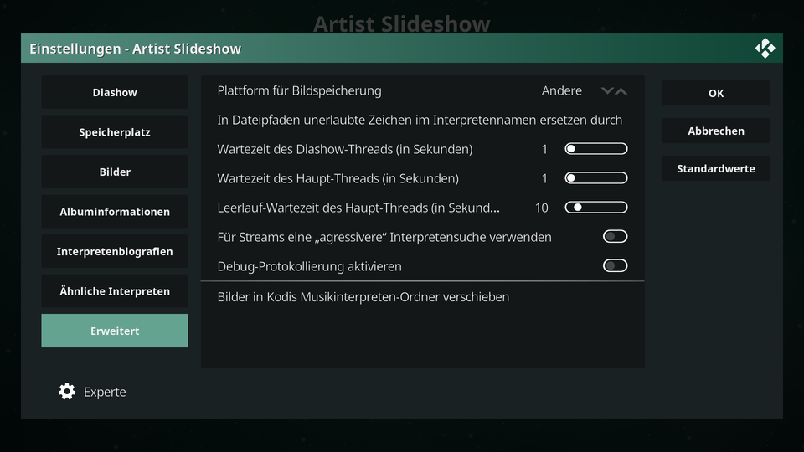Click the unerlaubte Zeichen ersetzen durch field
Viewport: 804px width, 452px height.
pos(422,120)
